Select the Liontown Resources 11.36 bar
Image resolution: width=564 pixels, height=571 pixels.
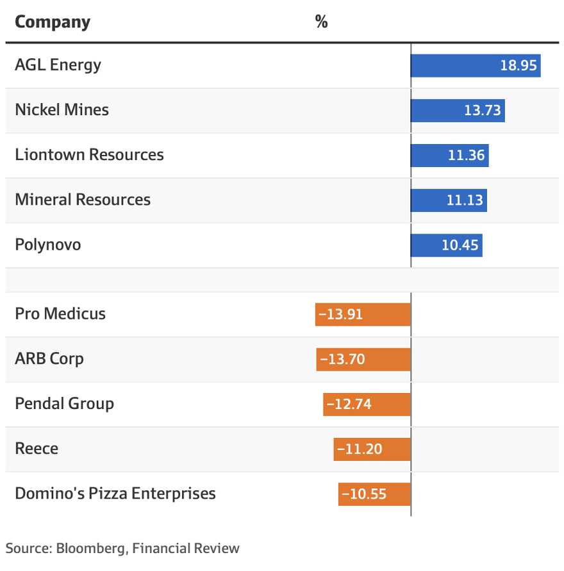[x=450, y=155]
